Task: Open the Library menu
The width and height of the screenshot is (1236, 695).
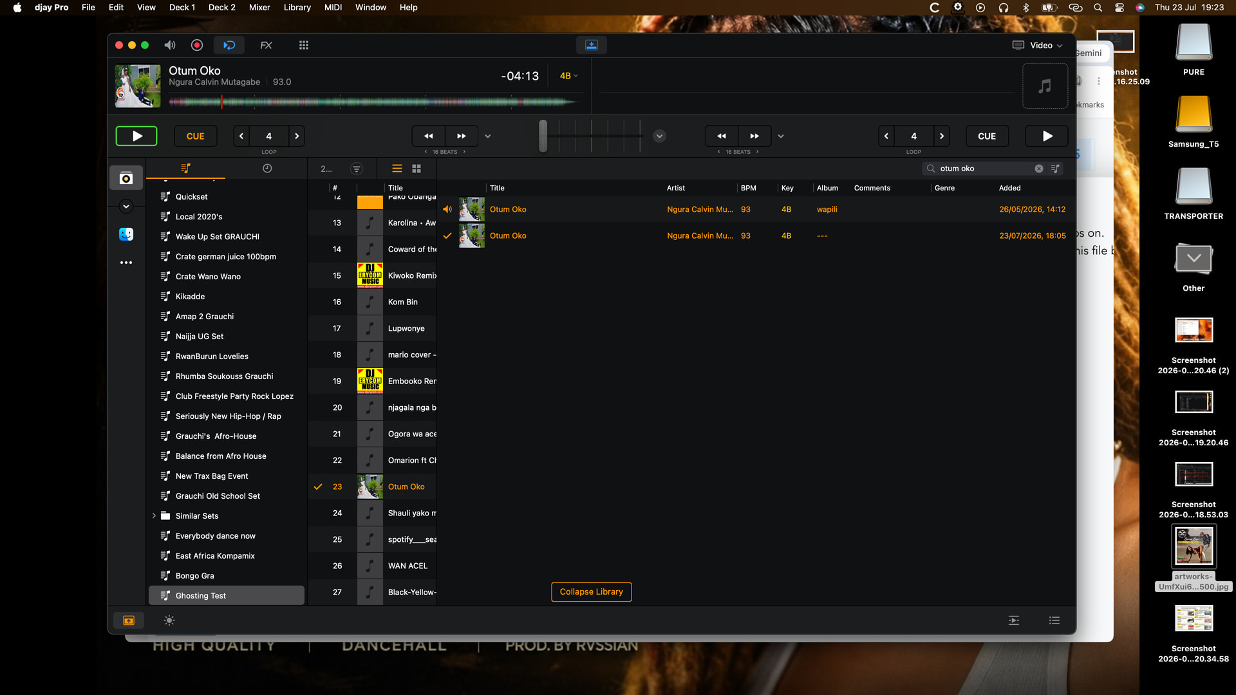Action: 297,8
